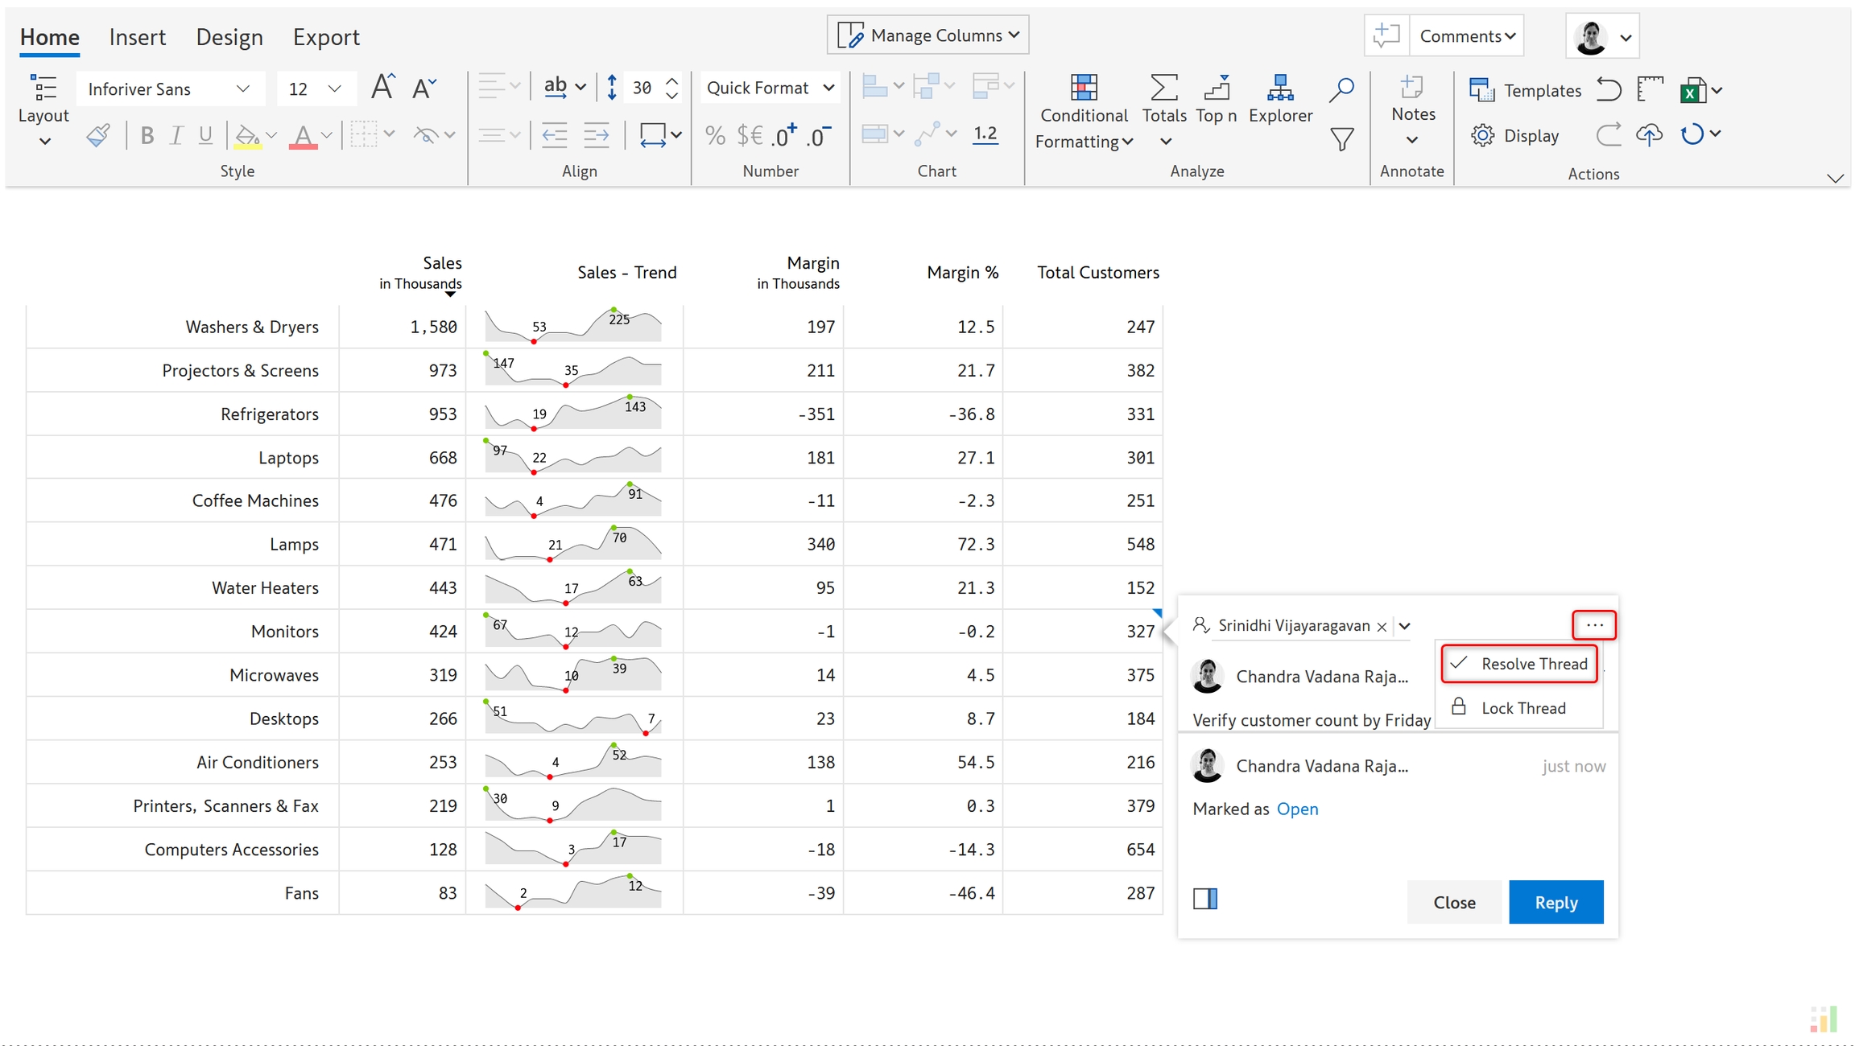The height and width of the screenshot is (1046, 1855).
Task: Click the blue Reply button
Action: 1555,902
